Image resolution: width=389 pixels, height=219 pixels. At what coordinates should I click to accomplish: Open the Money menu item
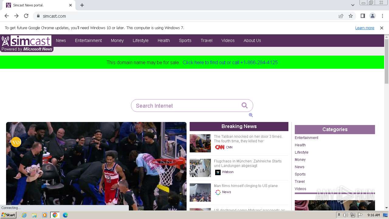pyautogui.click(x=117, y=40)
